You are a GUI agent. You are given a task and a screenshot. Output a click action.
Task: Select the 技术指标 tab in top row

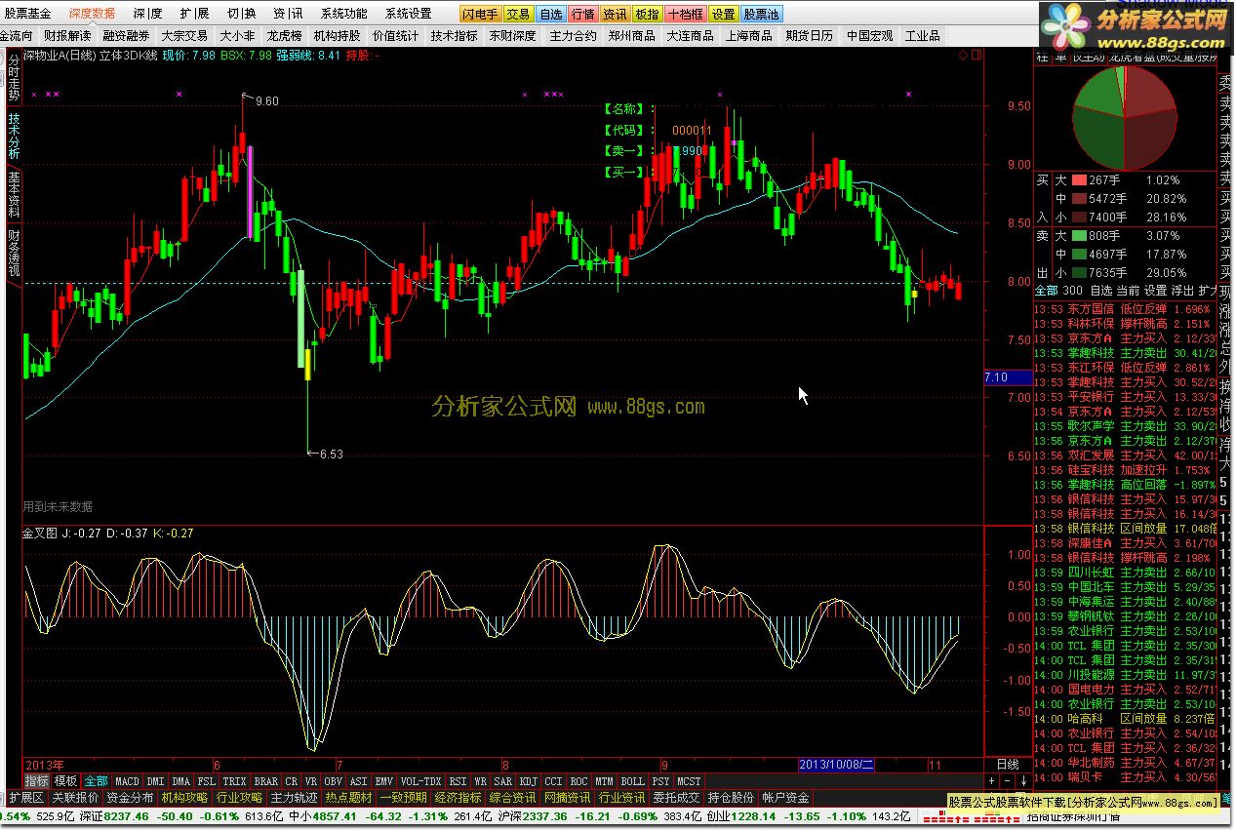point(454,35)
